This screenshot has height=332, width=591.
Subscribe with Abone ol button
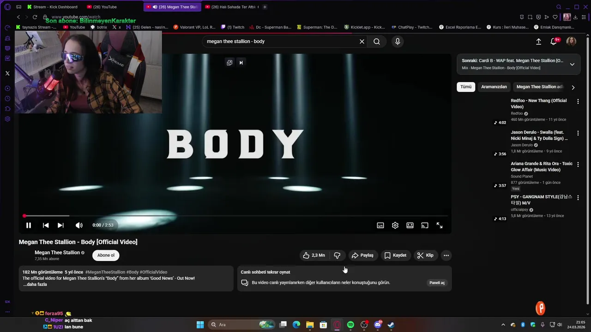(x=106, y=255)
